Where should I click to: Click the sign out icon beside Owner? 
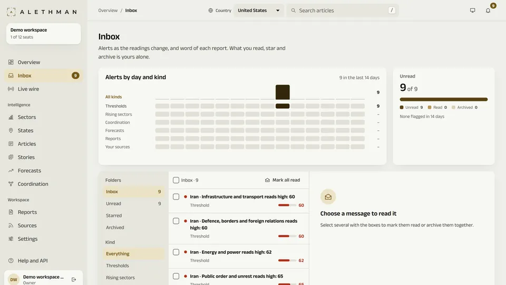point(74,280)
